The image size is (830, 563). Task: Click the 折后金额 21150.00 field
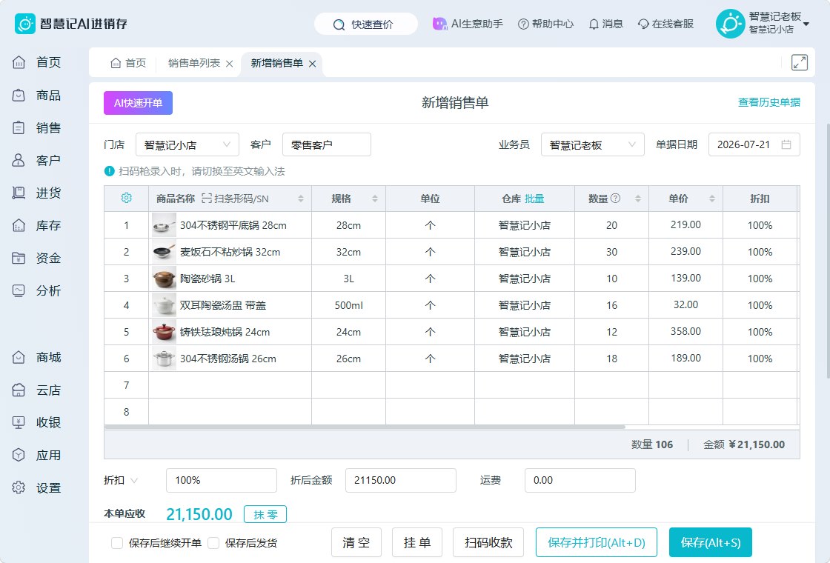(x=401, y=481)
